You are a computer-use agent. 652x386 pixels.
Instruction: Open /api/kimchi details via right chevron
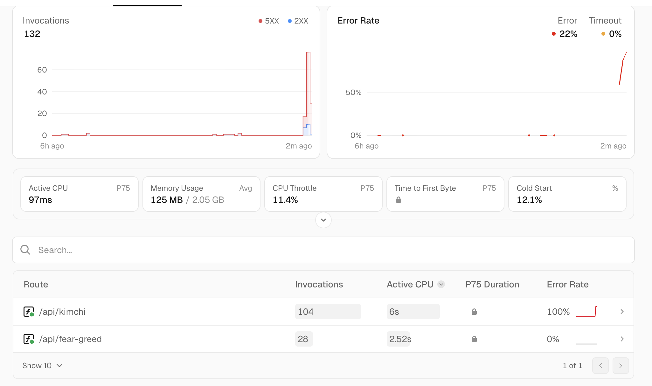pyautogui.click(x=622, y=312)
